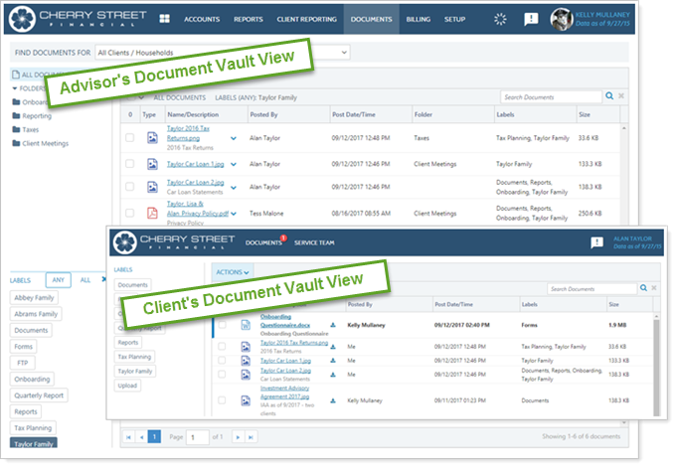This screenshot has height=472, width=676.
Task: Open the dashboard grid icon in navbar
Action: tap(164, 19)
